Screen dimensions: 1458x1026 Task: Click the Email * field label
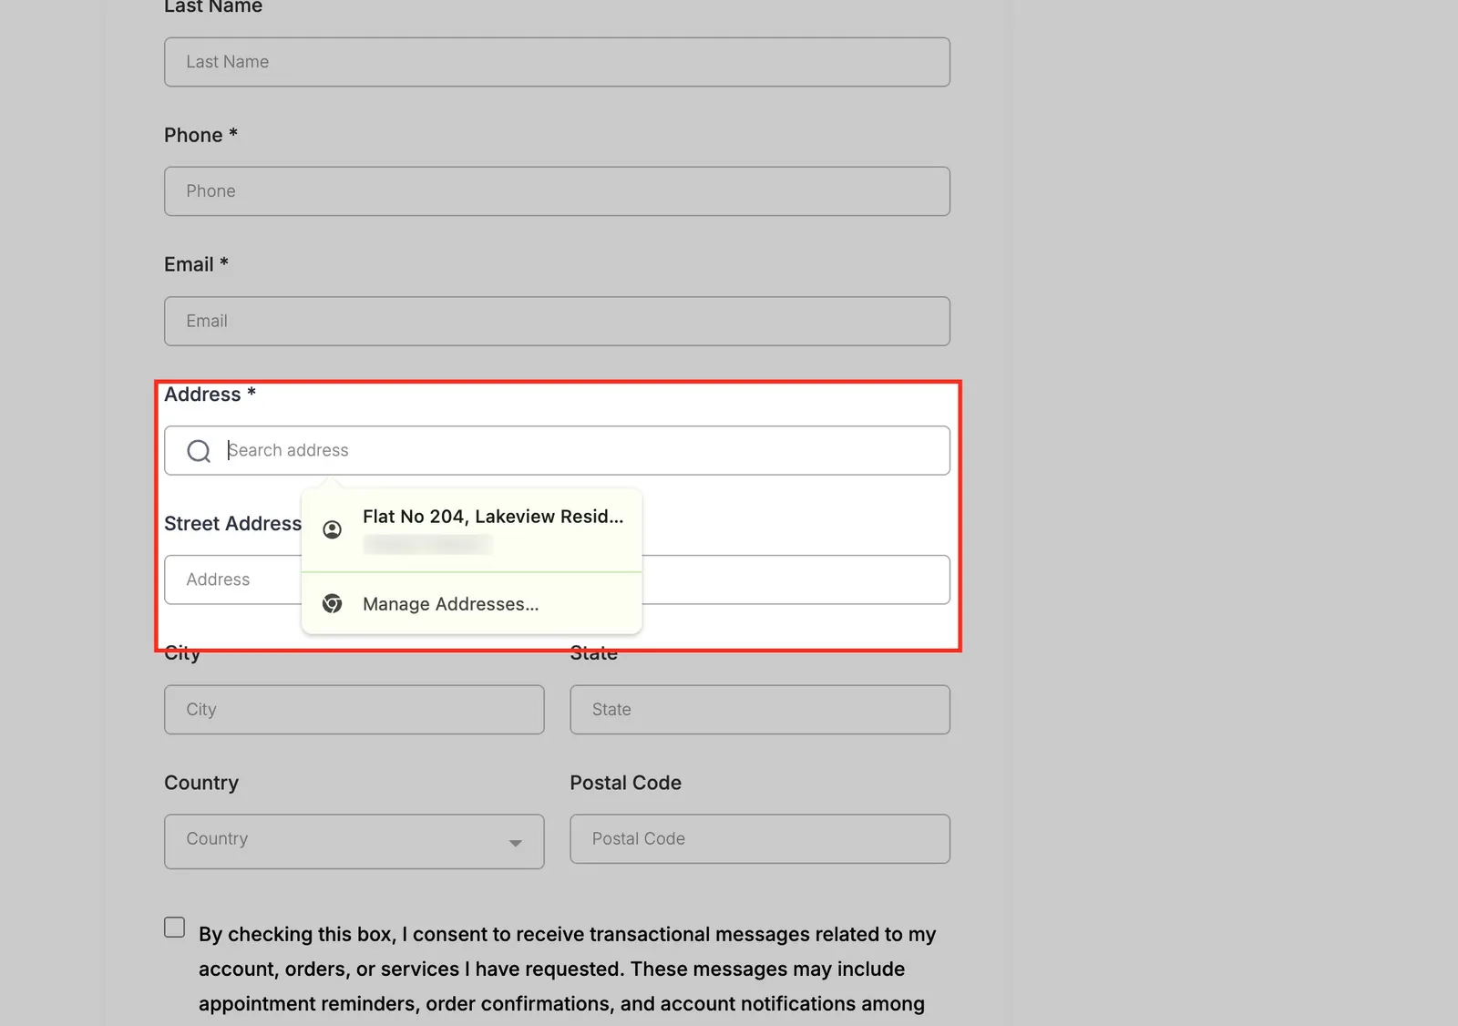point(196,264)
